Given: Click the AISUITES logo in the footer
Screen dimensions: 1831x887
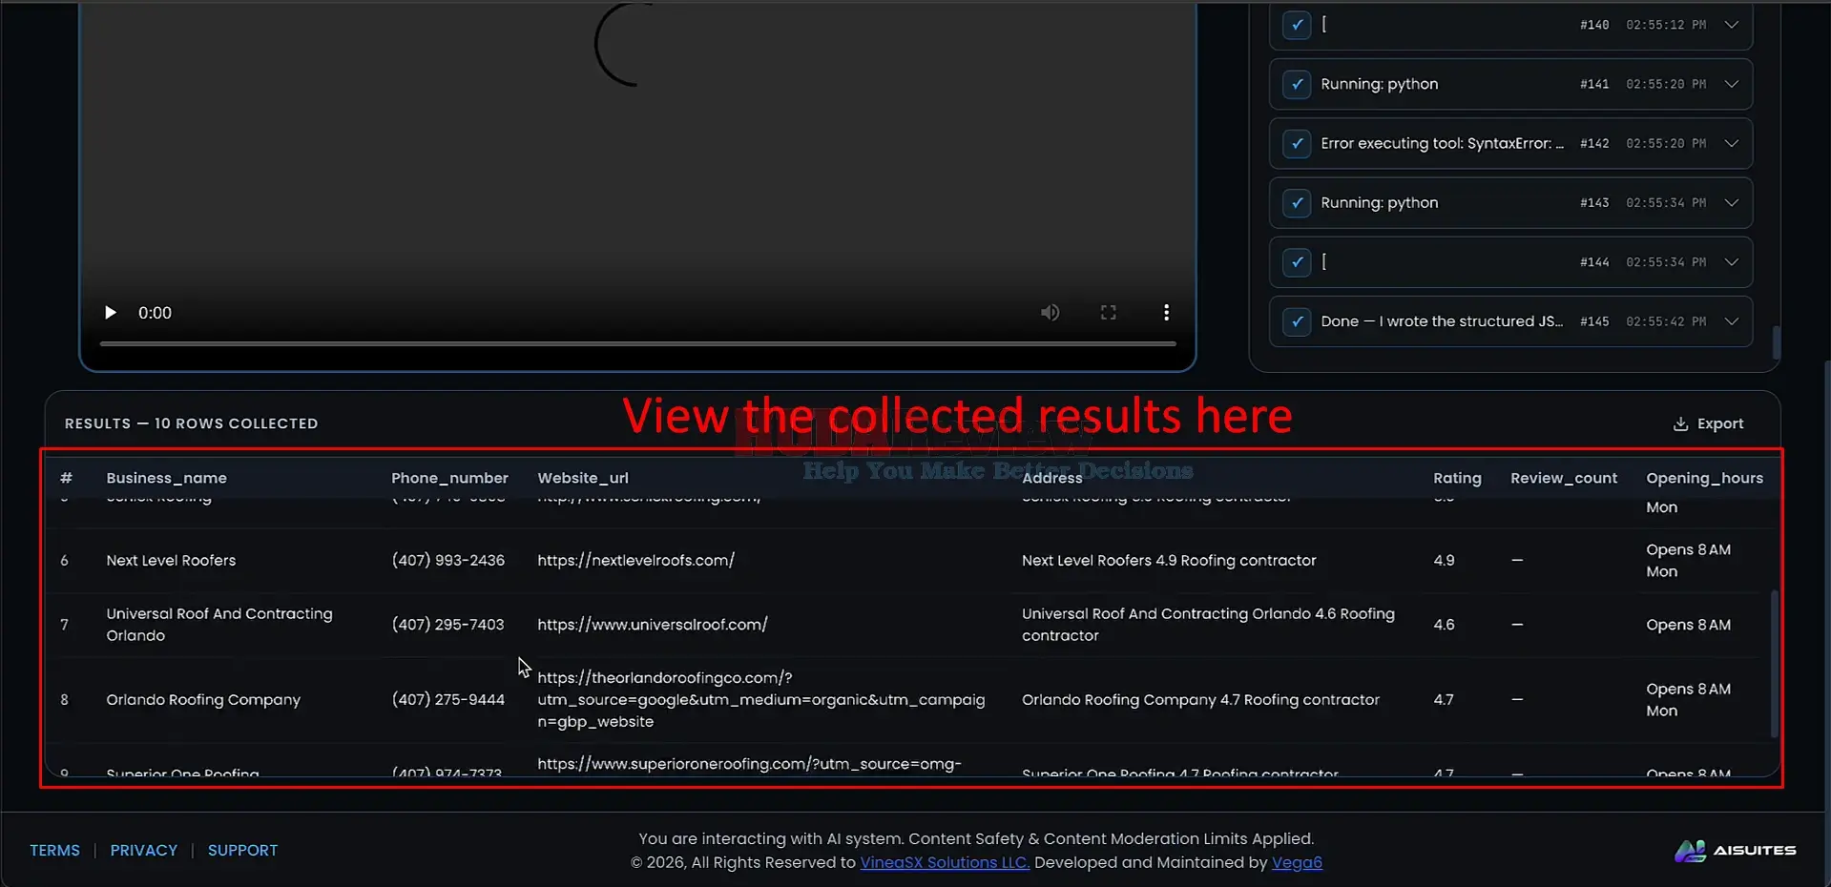Looking at the screenshot, I should pyautogui.click(x=1736, y=851).
